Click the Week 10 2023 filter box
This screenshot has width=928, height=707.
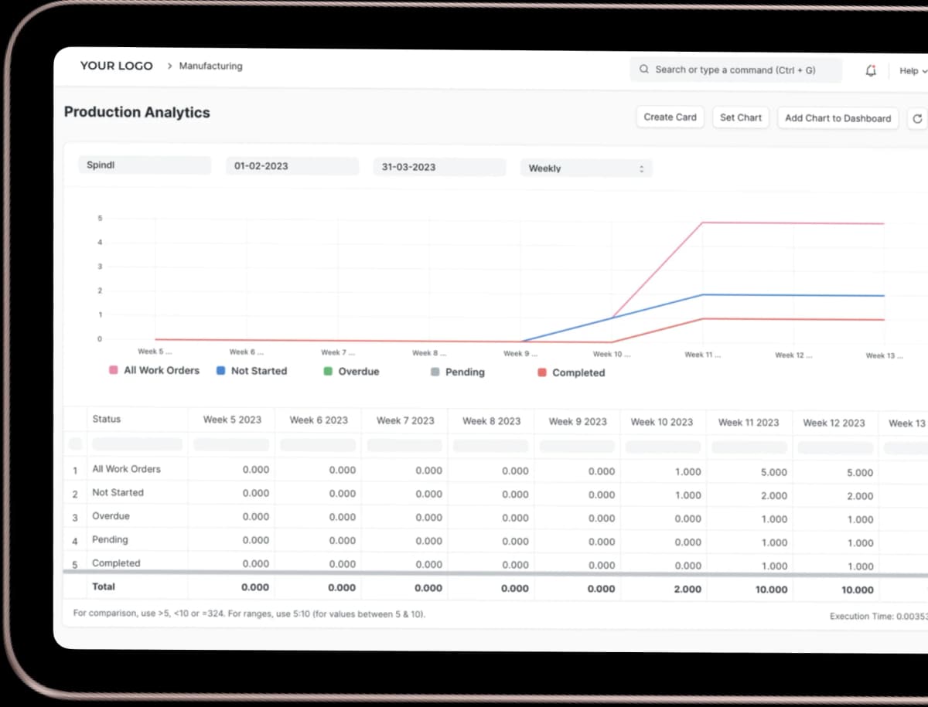click(663, 447)
